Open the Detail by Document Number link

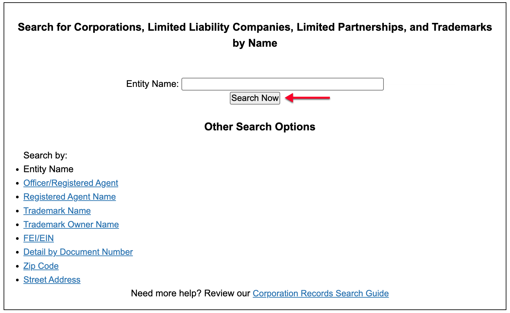(x=78, y=252)
